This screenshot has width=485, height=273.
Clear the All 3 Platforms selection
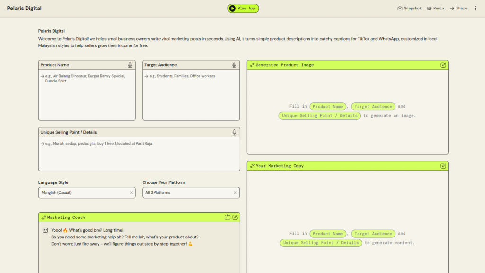tap(235, 193)
